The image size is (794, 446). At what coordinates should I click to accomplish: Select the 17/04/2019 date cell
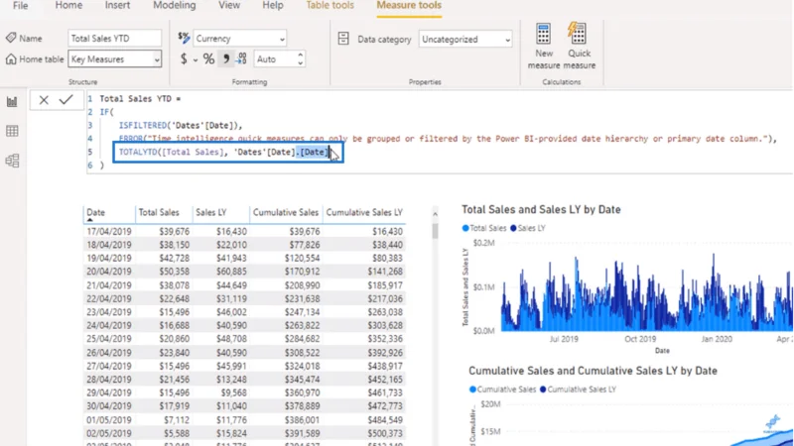click(109, 232)
